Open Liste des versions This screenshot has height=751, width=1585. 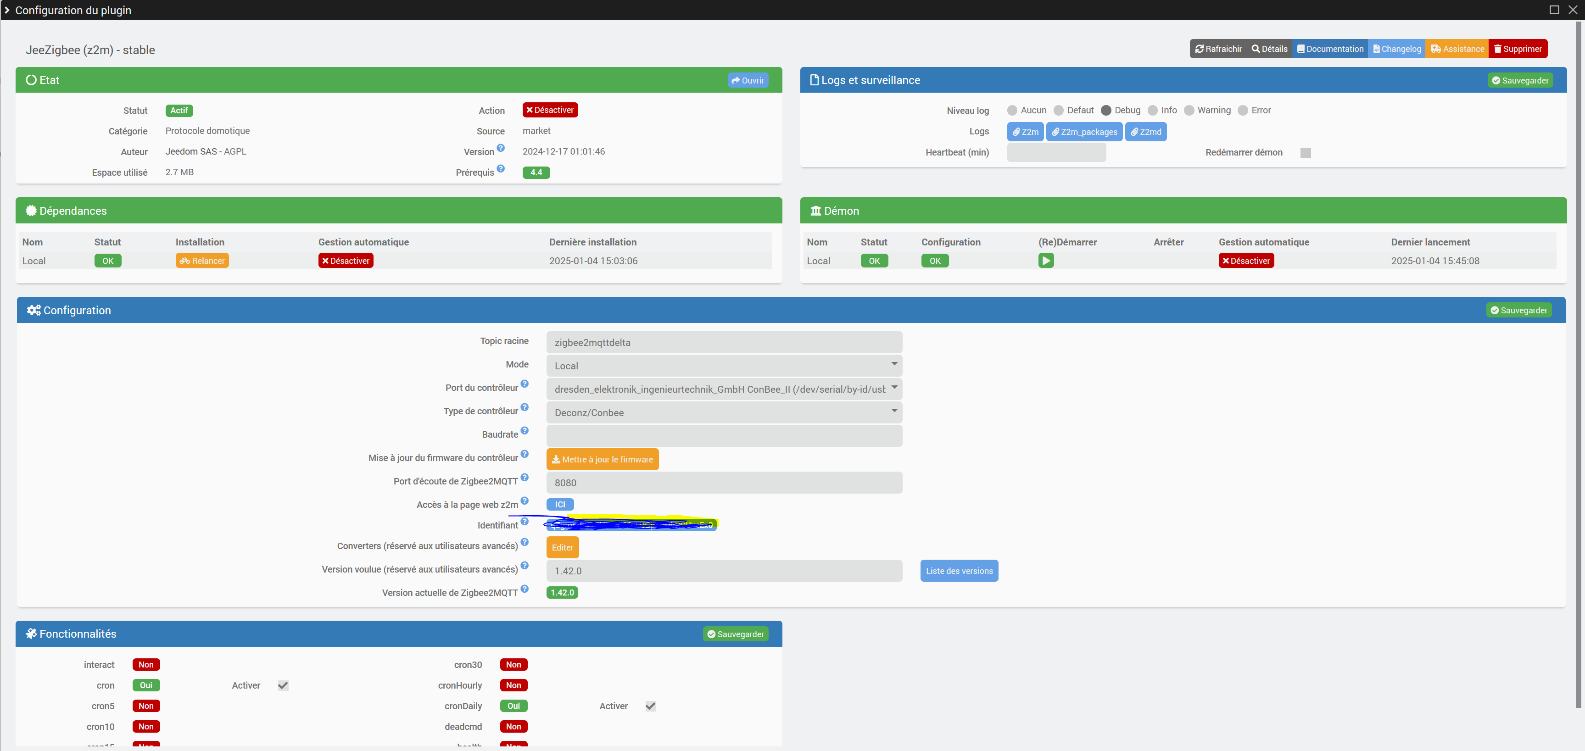[959, 571]
